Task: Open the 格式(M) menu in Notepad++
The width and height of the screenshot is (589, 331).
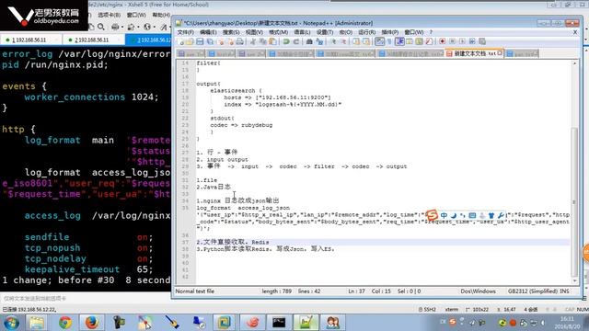Action: pos(278,32)
